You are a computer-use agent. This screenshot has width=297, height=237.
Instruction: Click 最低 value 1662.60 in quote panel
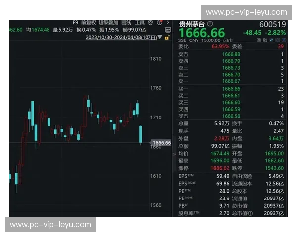(274, 161)
